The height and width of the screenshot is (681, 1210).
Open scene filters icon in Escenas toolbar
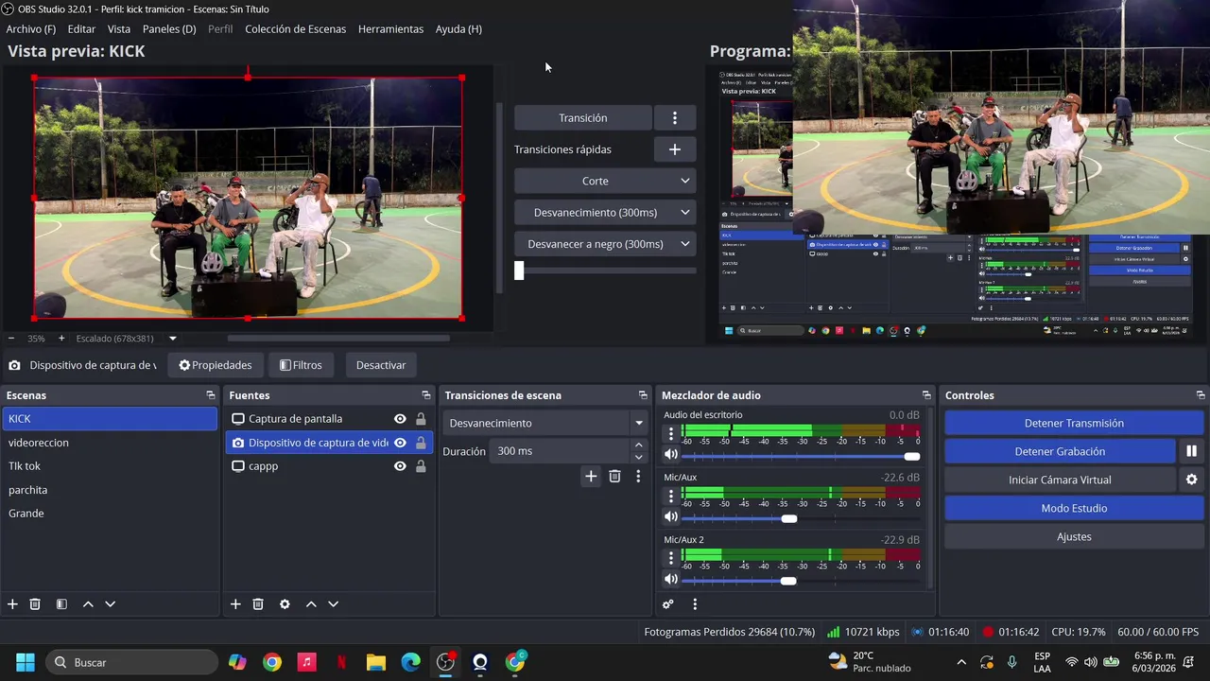pyautogui.click(x=61, y=604)
